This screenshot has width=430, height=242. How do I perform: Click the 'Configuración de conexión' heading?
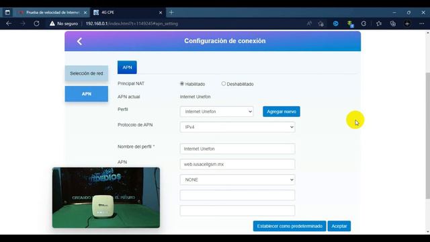click(225, 41)
